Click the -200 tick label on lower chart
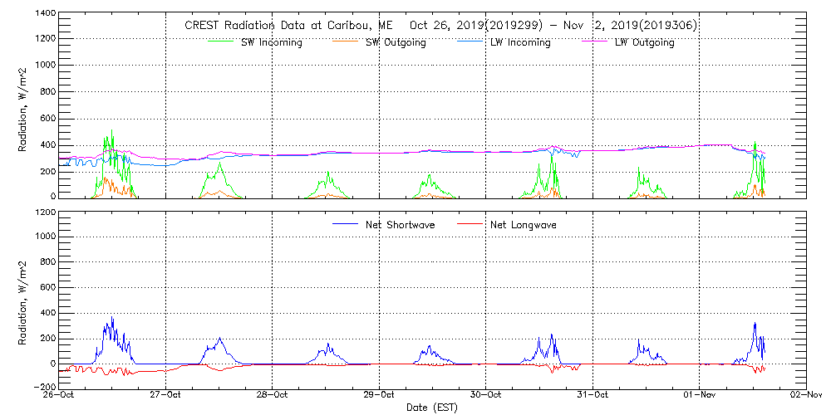 (44, 387)
